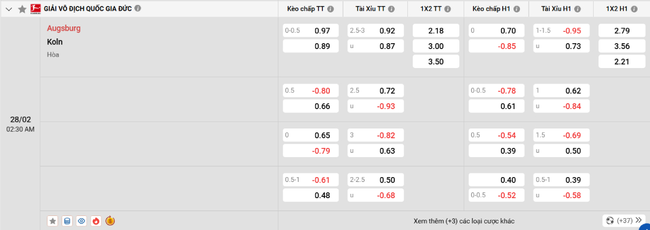Click the Bundesliga league logo
This screenshot has width=650, height=230.
35,9
